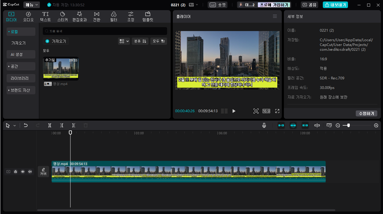Redo the action
The height and width of the screenshot is (214, 383).
[38, 126]
